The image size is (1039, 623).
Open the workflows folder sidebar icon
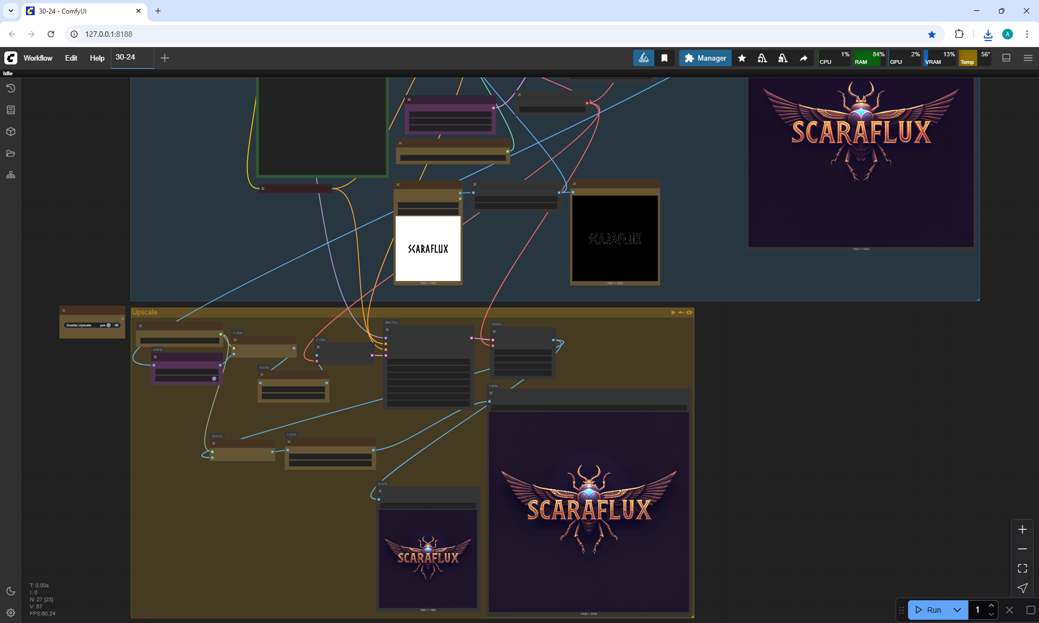coord(11,153)
